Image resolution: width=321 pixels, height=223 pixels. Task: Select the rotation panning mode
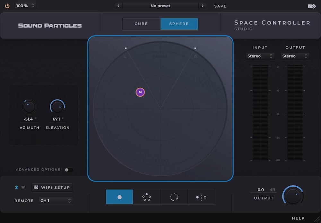174,197
